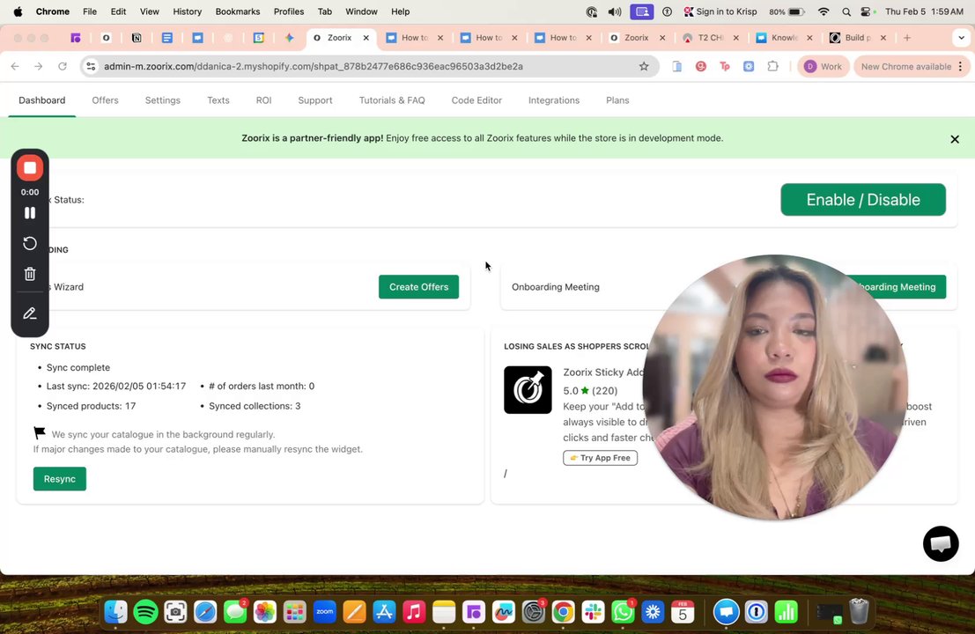975x634 pixels.
Task: Close the active Zoorix browser tab
Action: (366, 38)
